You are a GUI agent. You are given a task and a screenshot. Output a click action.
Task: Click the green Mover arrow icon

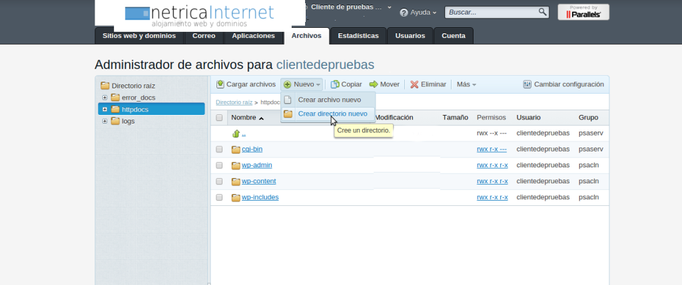[374, 84]
